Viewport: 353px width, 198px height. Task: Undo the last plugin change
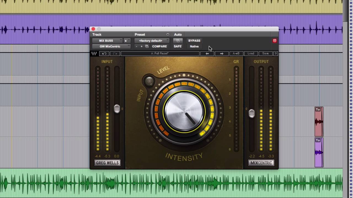[104, 54]
